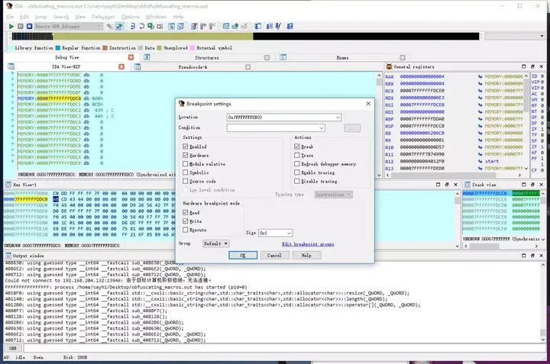This screenshot has height=364, width=550.
Task: Click the Run until return toolbar icon
Action: point(150,26)
